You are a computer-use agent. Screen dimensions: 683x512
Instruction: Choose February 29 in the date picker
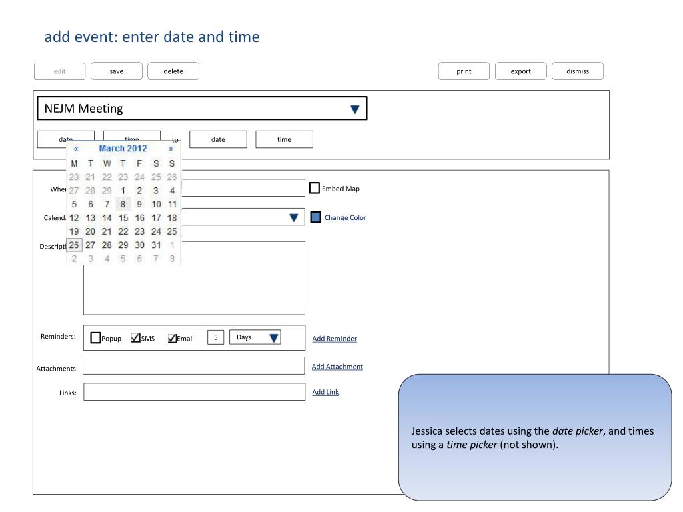107,191
